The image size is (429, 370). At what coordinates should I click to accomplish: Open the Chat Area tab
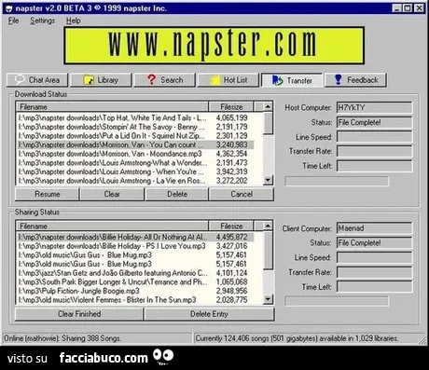(37, 80)
